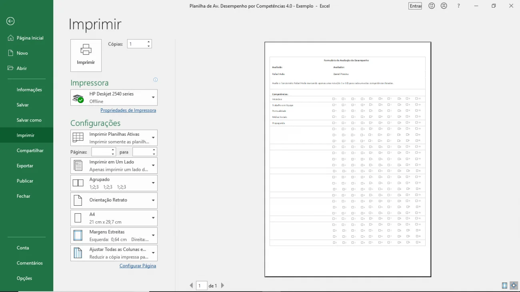Increase copies with the up spinner
The height and width of the screenshot is (292, 520).
tap(149, 42)
